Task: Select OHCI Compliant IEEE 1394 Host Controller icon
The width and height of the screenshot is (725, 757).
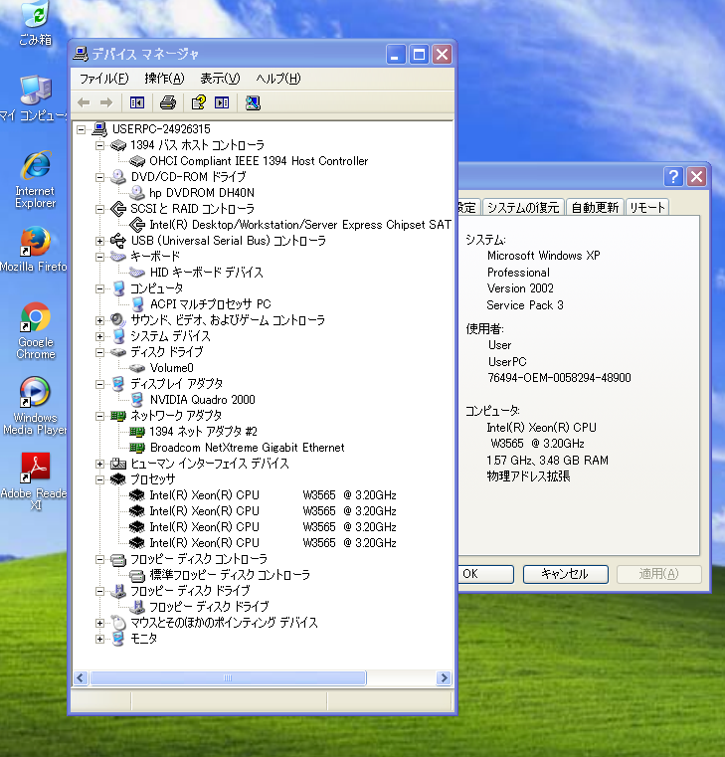Action: [137, 161]
